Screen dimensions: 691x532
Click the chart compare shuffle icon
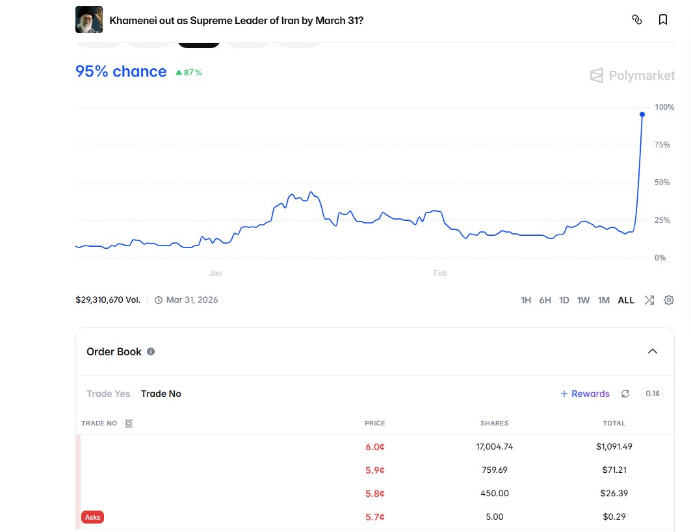point(649,300)
